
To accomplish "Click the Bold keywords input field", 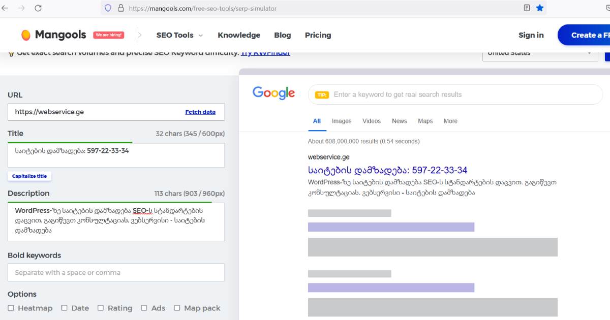I will (116, 272).
